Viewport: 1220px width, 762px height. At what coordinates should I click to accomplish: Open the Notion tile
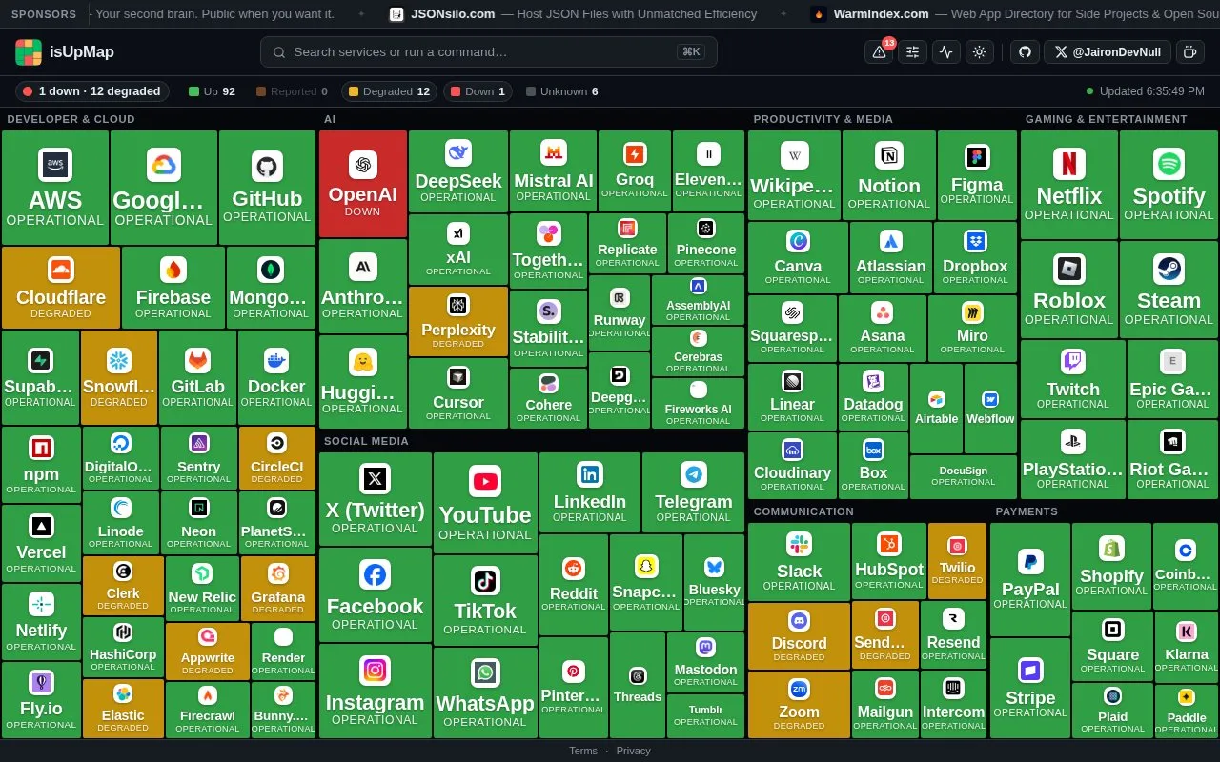(x=889, y=175)
